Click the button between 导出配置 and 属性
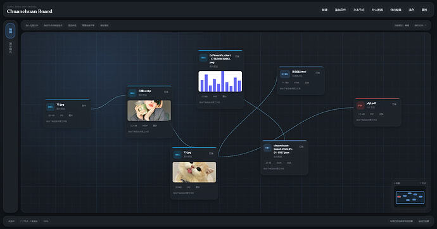This screenshot has width=437, height=229. tap(412, 10)
